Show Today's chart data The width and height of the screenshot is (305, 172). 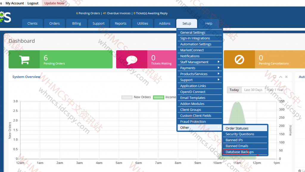(234, 90)
